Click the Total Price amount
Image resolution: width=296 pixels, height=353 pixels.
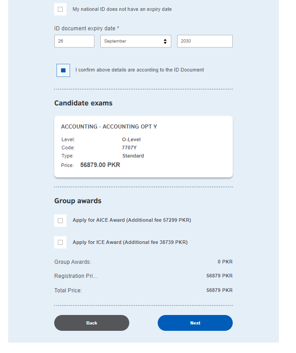219,290
